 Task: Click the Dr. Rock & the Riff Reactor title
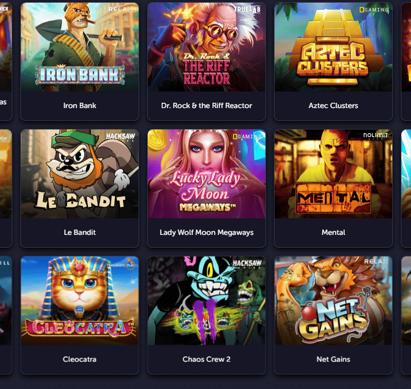(207, 105)
